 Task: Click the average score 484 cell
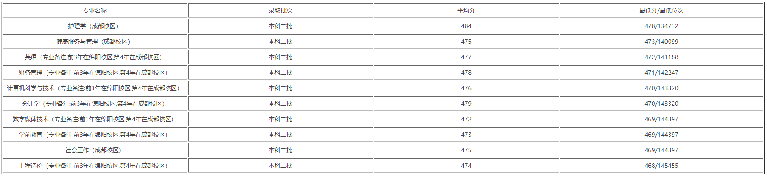pos(466,26)
